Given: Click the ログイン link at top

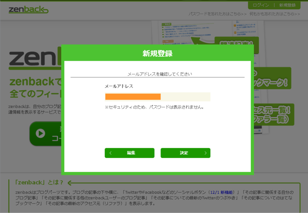Looking at the screenshot, I should pos(261,5).
